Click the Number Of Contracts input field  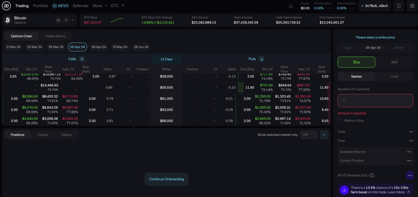point(376,101)
